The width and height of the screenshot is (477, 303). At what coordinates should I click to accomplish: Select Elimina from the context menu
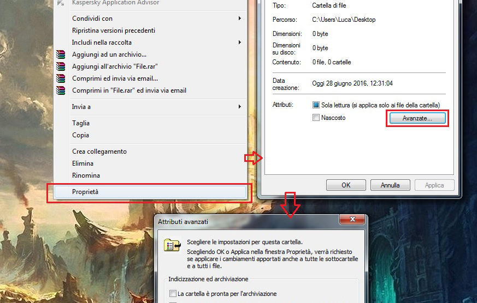click(150, 163)
